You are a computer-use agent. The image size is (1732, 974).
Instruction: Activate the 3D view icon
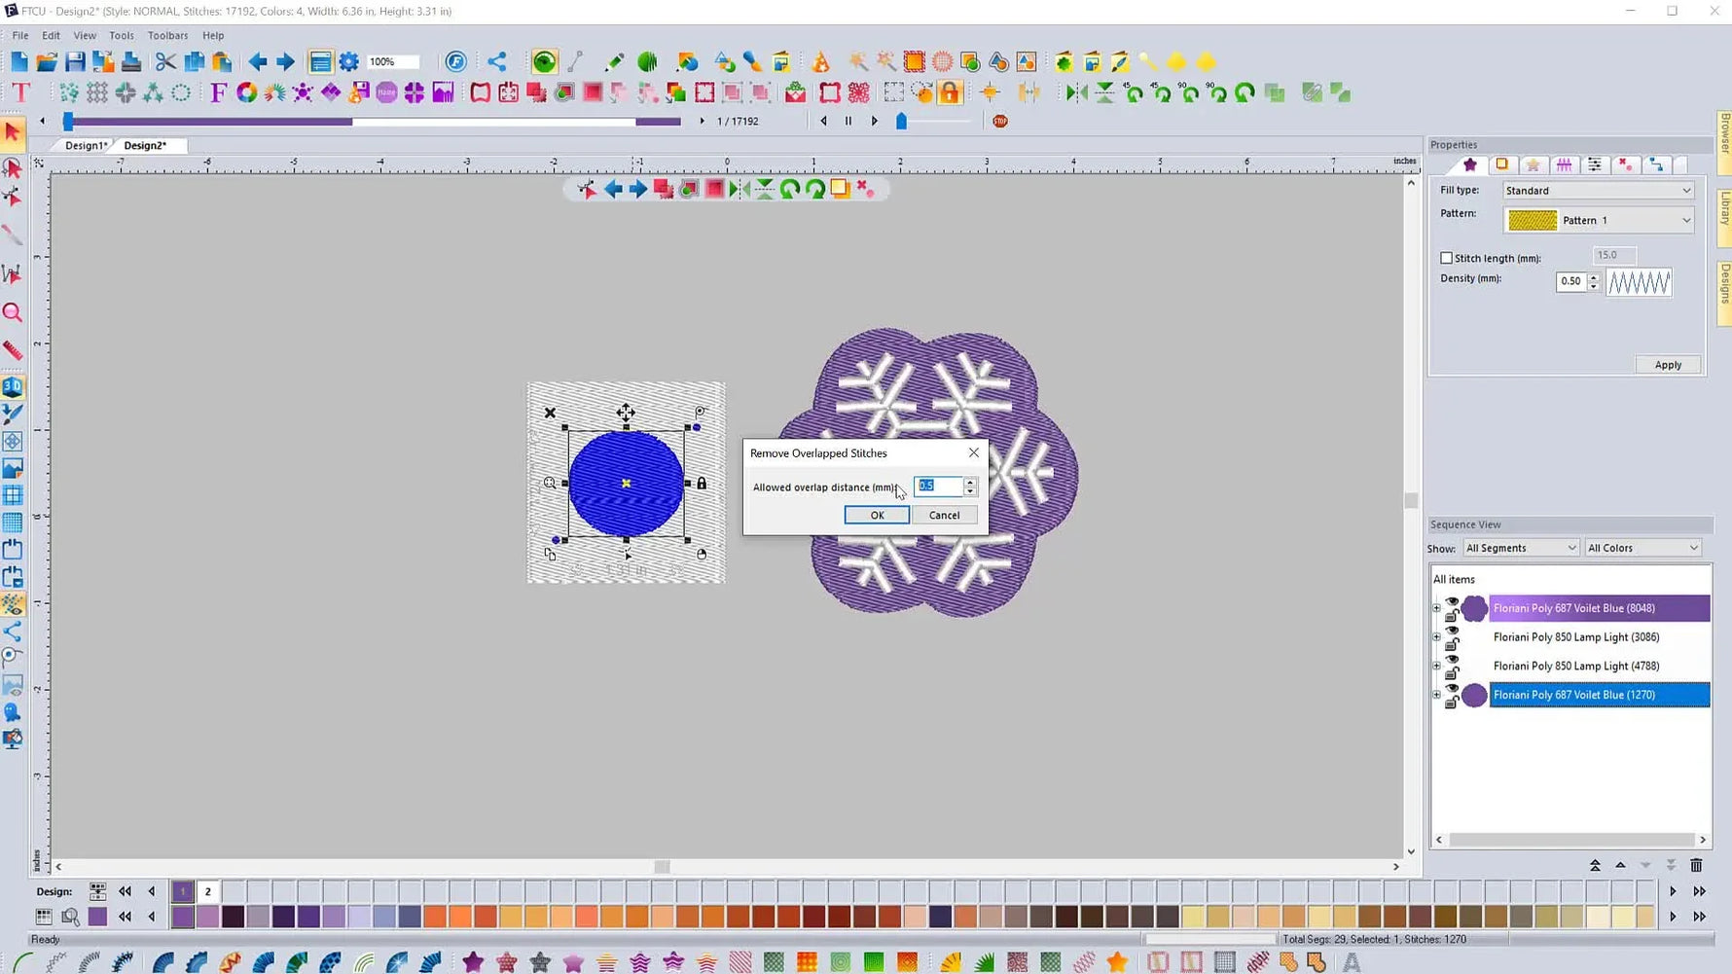[13, 386]
